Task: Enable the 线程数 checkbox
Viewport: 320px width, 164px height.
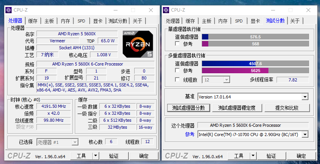Action: tap(177, 79)
